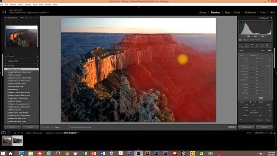Open Excel from the taskbar
Viewport: 277px width, 156px height.
pos(85,153)
